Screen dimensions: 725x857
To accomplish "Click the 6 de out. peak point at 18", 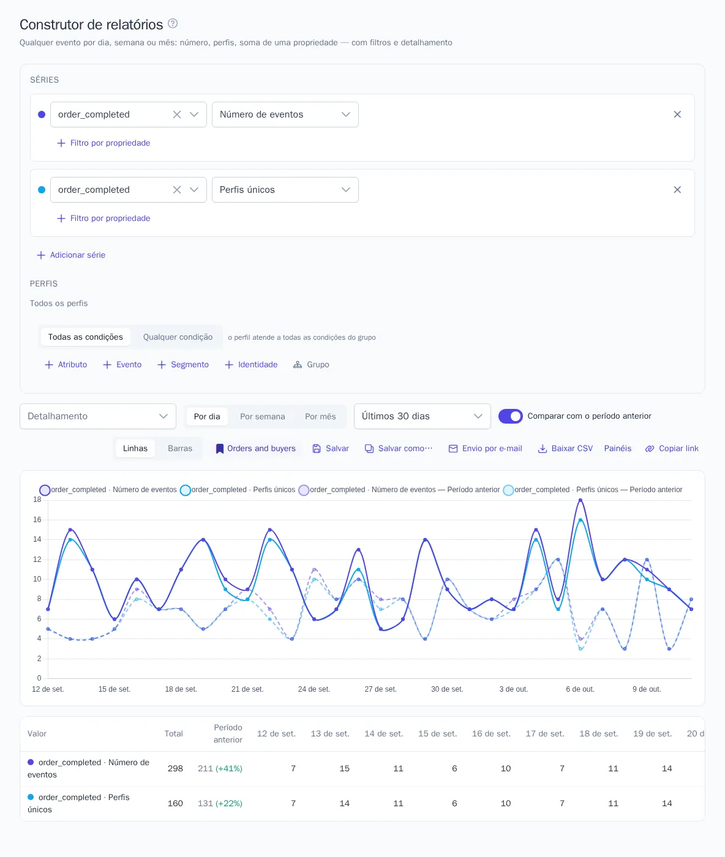I will click(580, 500).
